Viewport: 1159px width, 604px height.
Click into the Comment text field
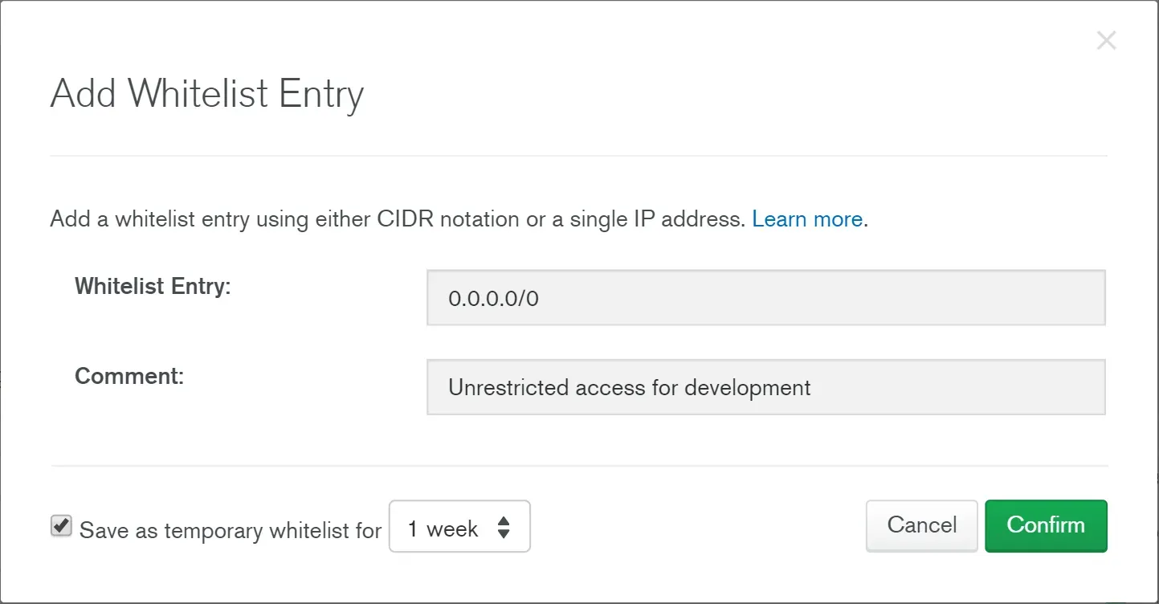tap(766, 387)
